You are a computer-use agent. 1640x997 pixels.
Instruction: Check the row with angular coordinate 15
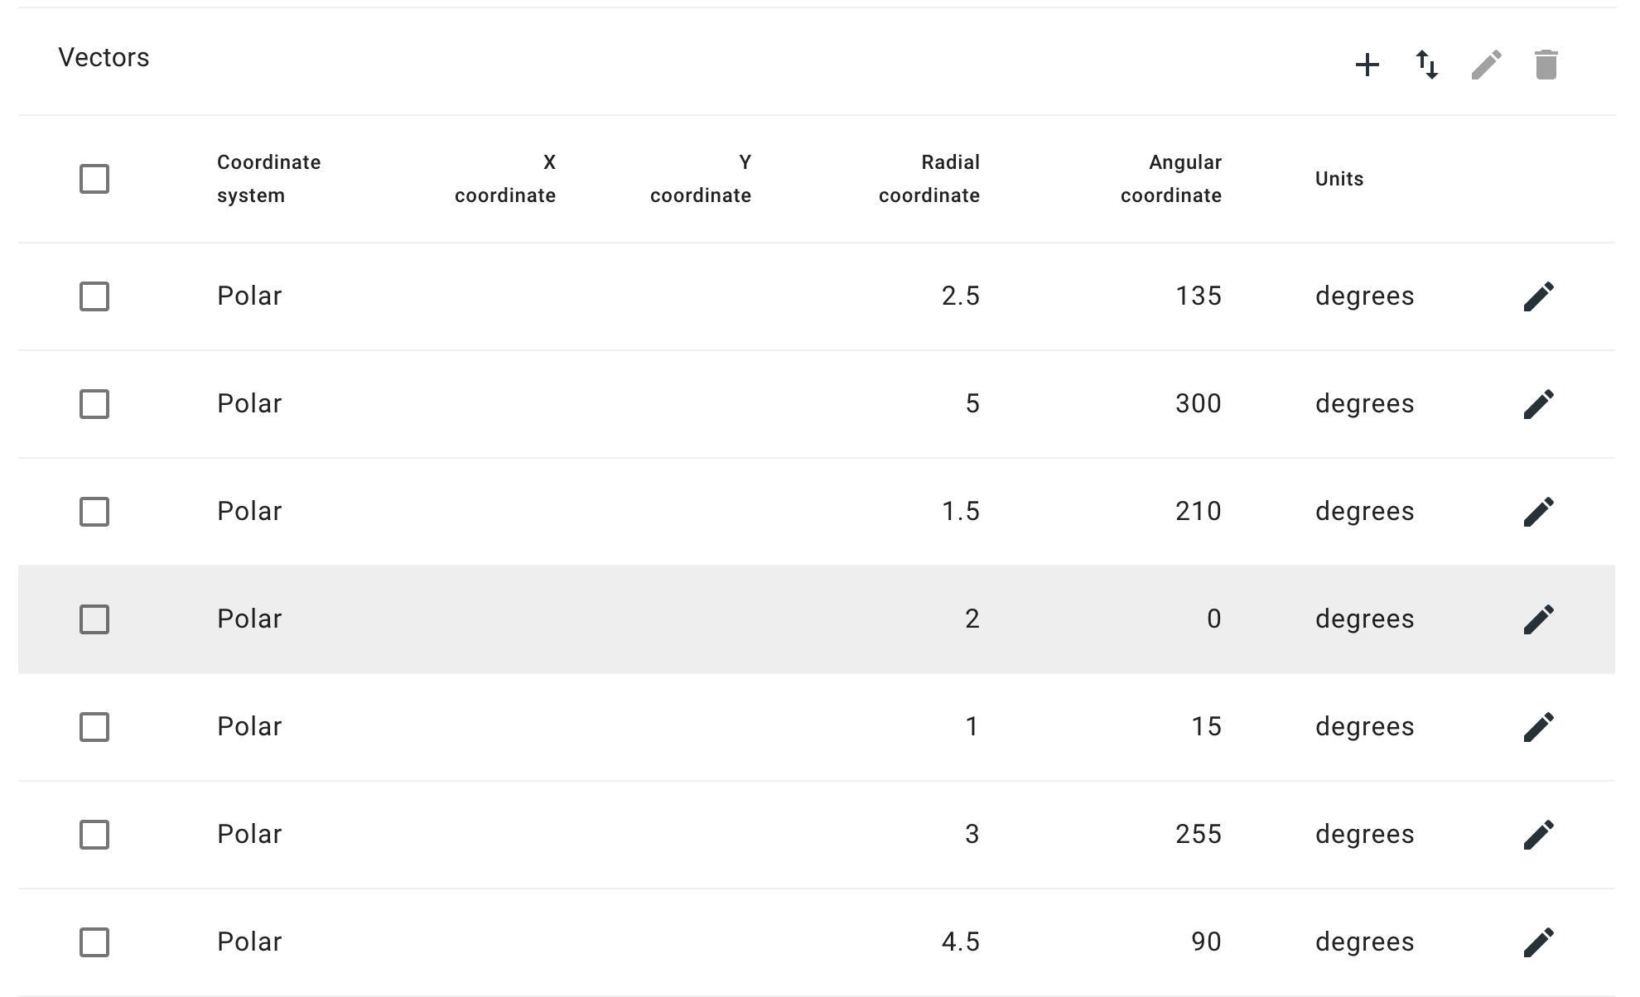pos(94,727)
